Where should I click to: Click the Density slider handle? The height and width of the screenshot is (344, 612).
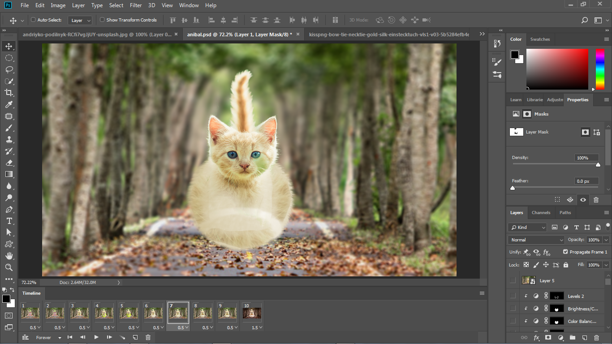coord(598,165)
